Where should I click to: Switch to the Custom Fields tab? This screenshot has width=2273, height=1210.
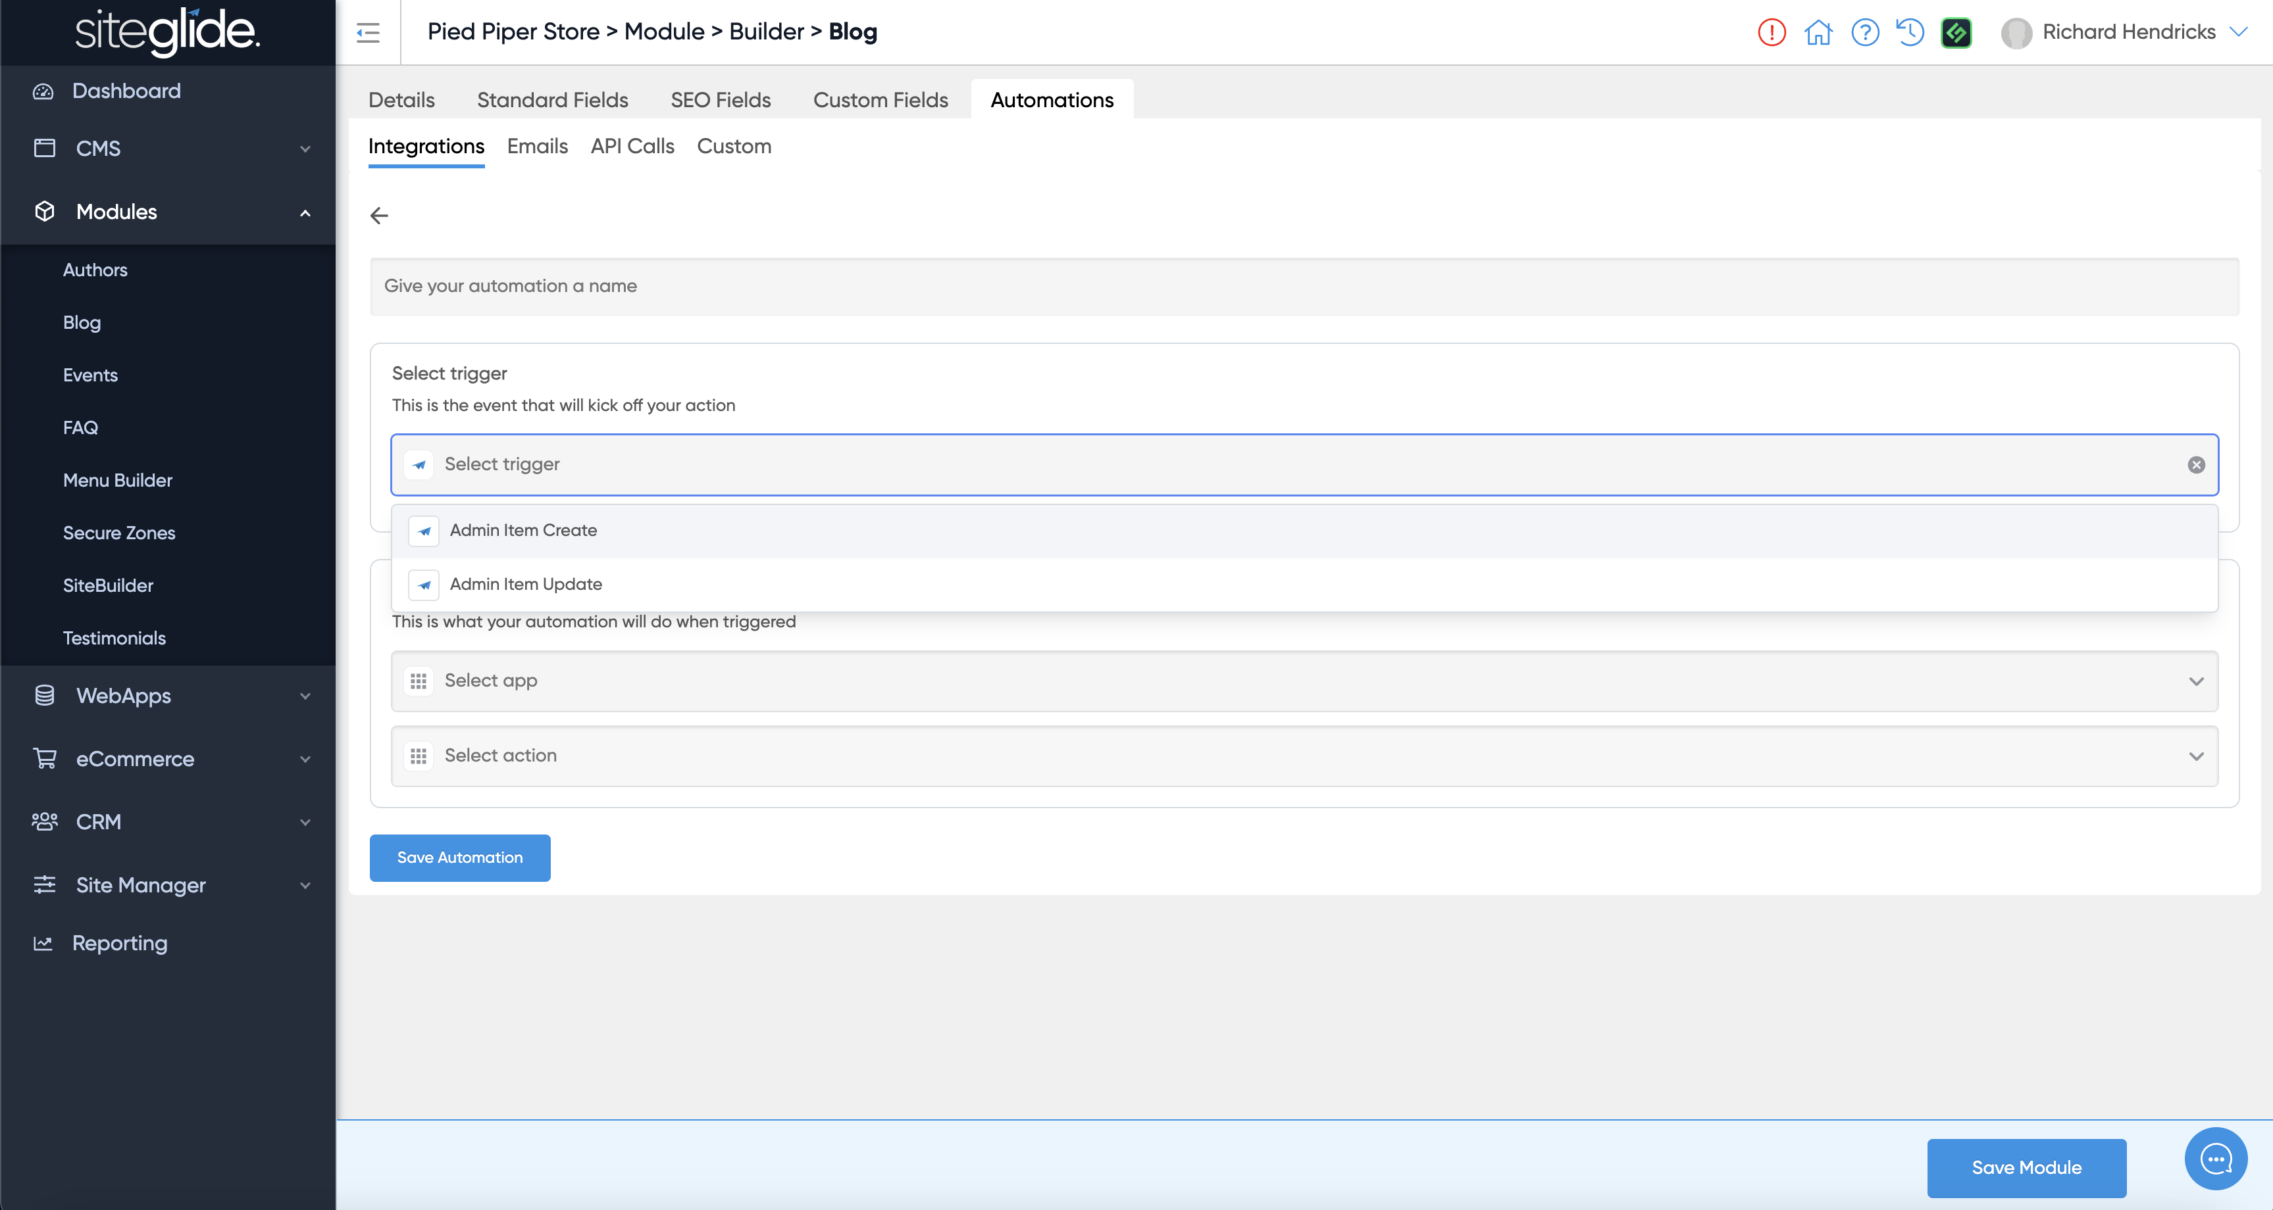point(880,100)
